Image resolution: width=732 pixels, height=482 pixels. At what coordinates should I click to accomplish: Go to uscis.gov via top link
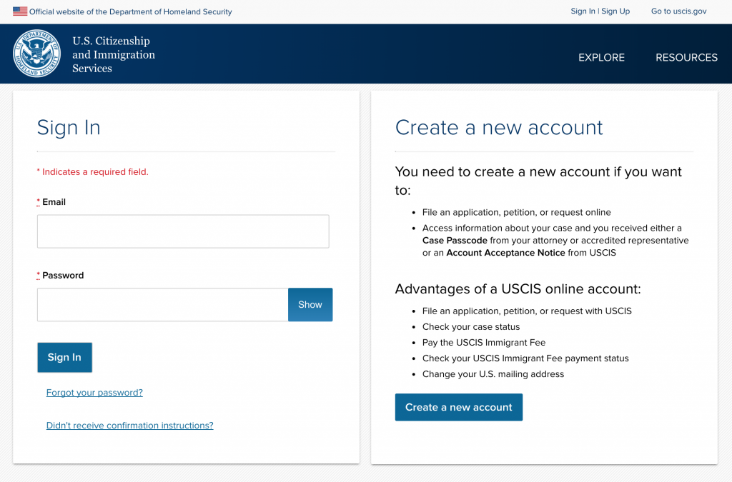(678, 11)
